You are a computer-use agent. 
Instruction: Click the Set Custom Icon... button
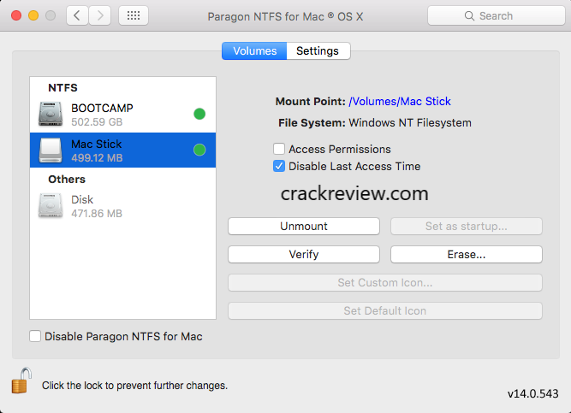click(385, 283)
